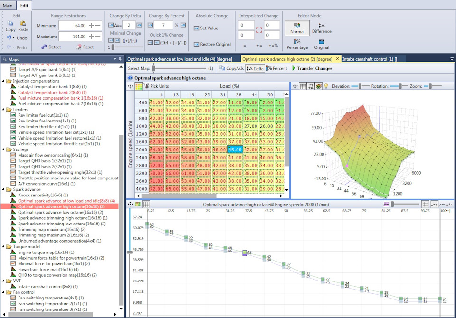
Task: Click the CopyAsIs toolbar icon
Action: click(x=222, y=68)
